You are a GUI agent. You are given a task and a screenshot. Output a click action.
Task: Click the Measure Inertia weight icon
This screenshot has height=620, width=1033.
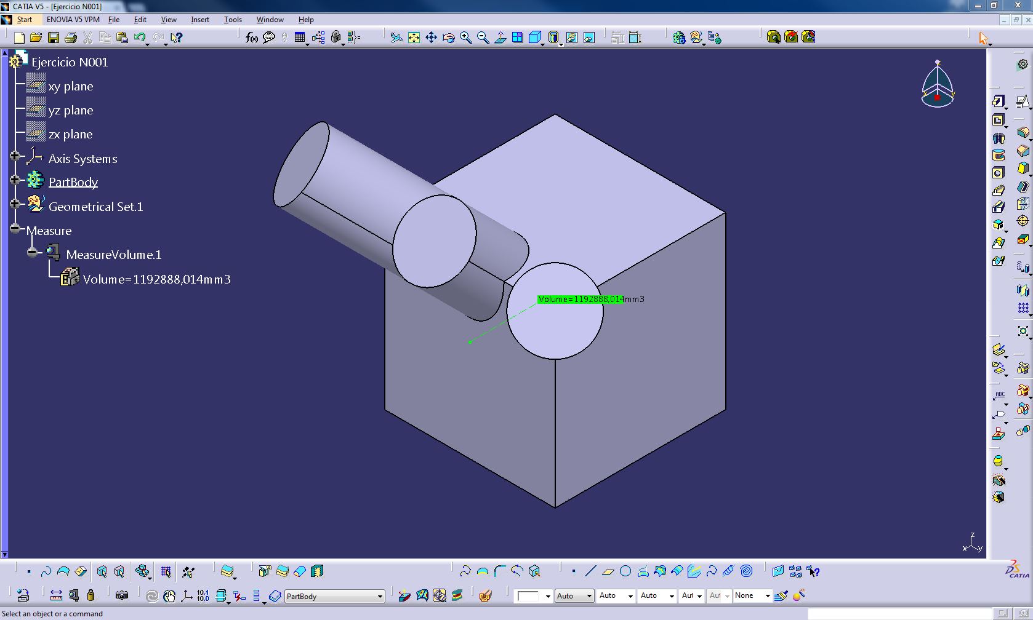[x=91, y=595]
